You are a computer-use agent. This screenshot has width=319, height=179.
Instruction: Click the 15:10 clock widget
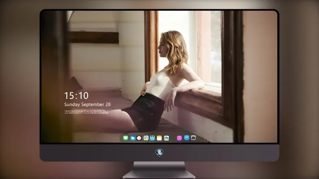coord(76,95)
